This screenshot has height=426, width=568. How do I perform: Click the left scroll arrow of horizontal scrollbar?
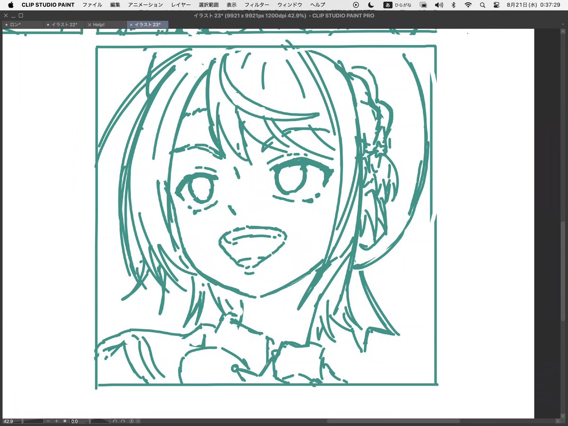click(138, 421)
